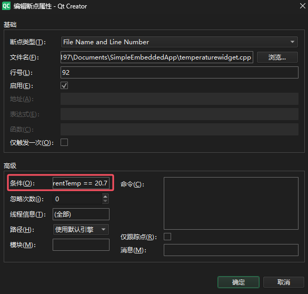Click the ignore count field showing 0
The width and height of the screenshot is (308, 294).
[x=77, y=199]
